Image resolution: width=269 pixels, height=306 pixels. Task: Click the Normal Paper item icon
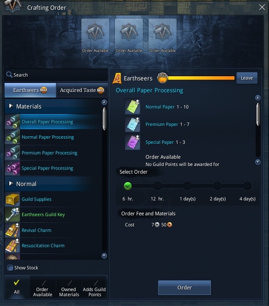coord(132,106)
